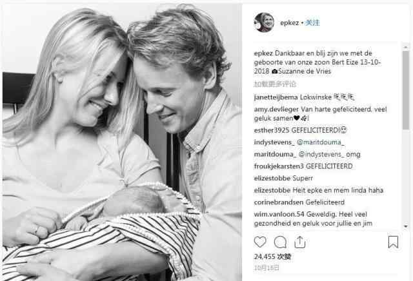The width and height of the screenshot is (413, 281).
Task: Open the post date timestamp link
Action: click(x=267, y=267)
